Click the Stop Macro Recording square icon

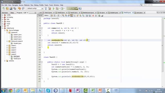(x=96, y=16)
